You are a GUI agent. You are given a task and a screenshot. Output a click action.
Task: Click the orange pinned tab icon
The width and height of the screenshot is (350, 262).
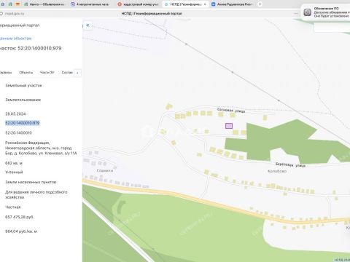click(x=17, y=4)
